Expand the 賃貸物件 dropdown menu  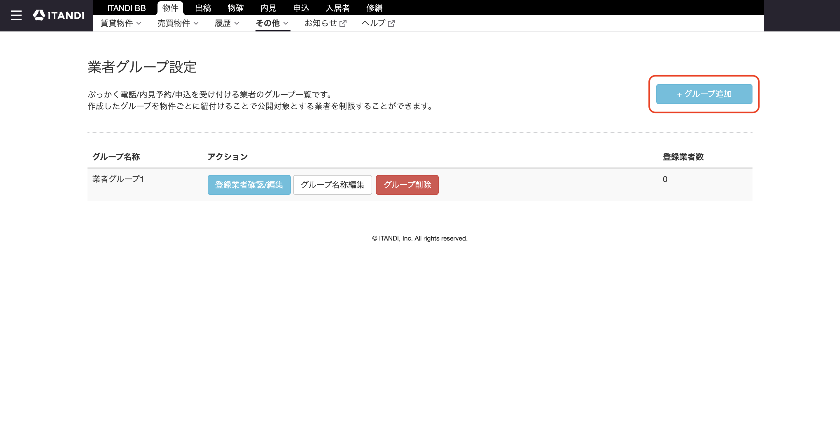[121, 23]
